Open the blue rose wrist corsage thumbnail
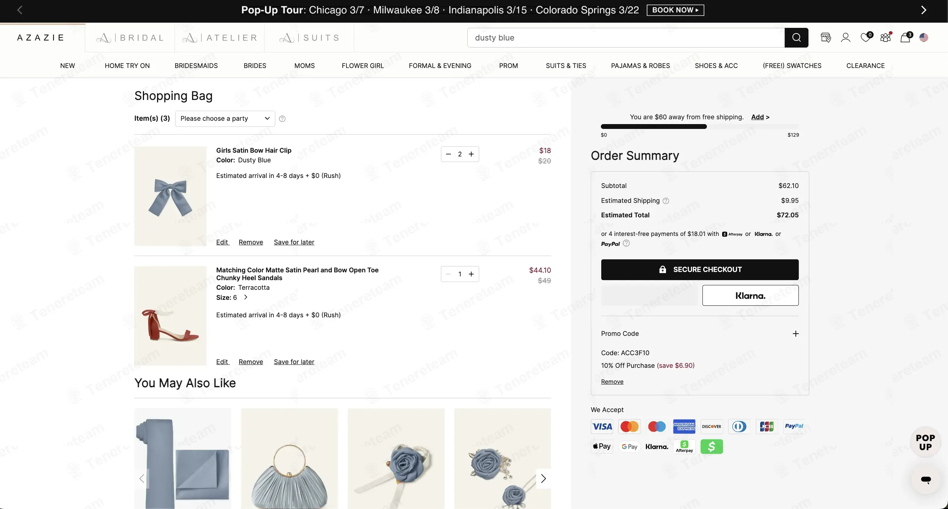The image size is (948, 509). [x=396, y=459]
